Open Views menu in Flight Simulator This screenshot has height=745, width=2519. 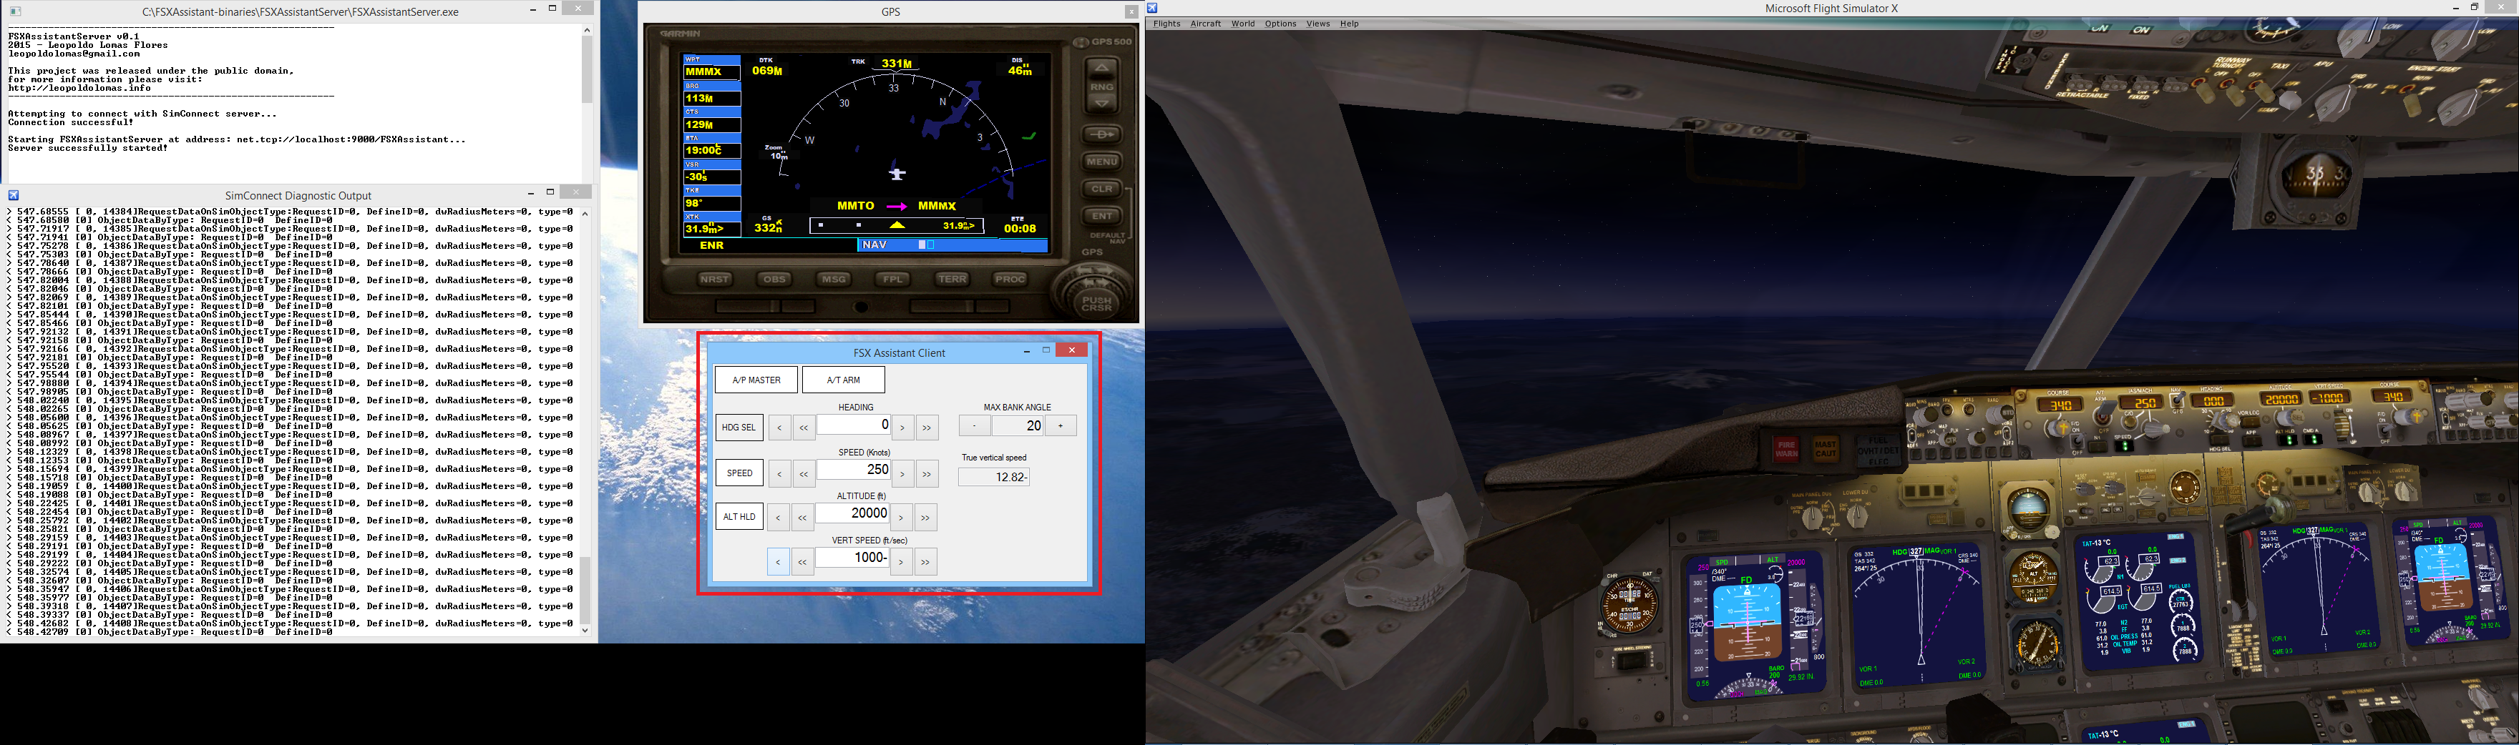[1318, 24]
